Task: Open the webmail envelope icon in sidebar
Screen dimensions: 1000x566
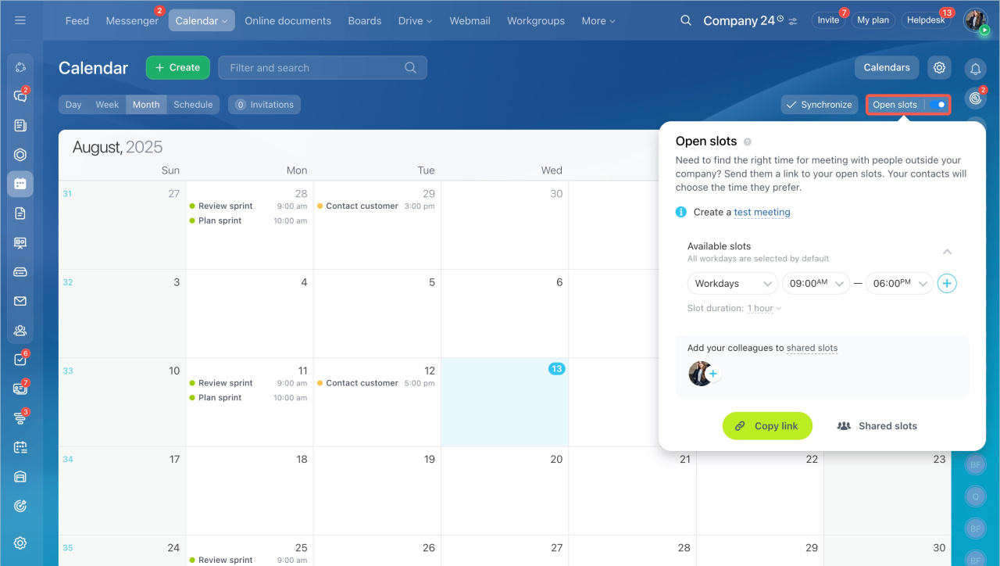Action: (x=20, y=301)
